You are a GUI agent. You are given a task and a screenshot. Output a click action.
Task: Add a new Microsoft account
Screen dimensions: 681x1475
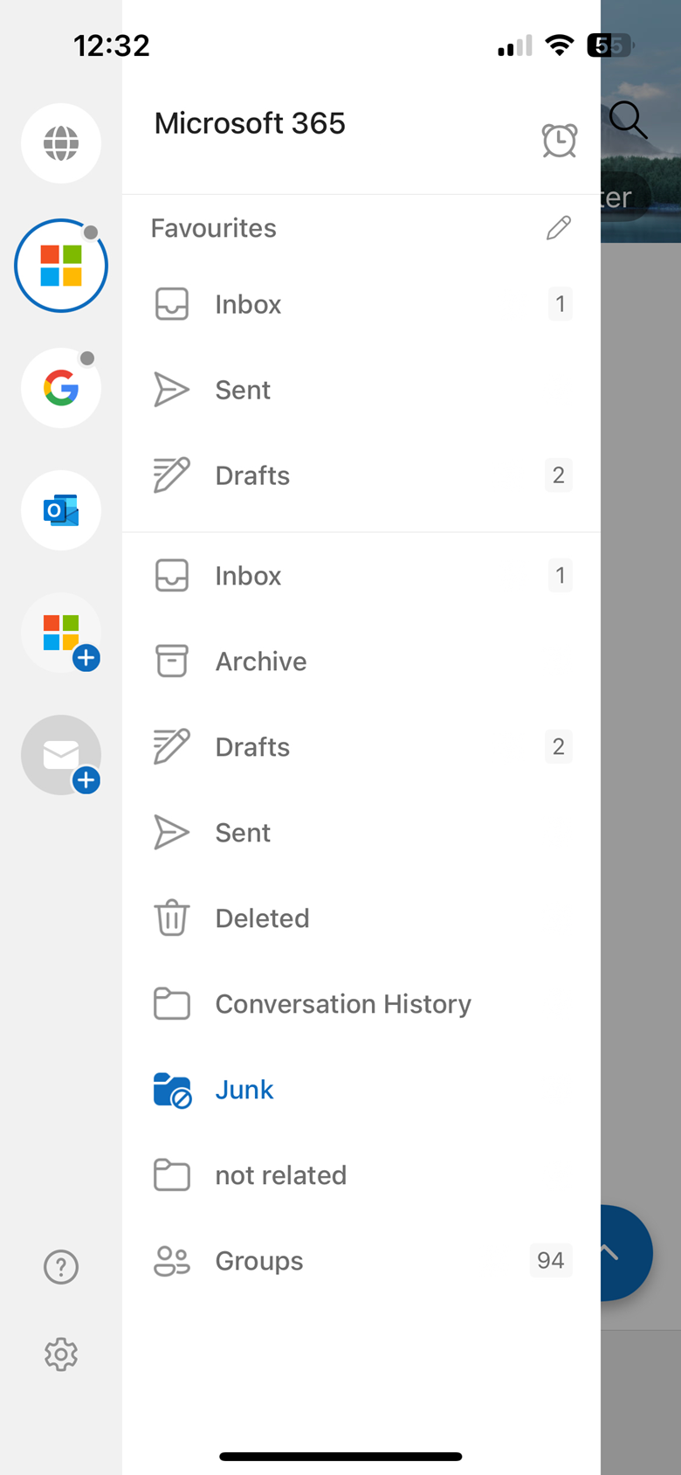[x=61, y=633]
